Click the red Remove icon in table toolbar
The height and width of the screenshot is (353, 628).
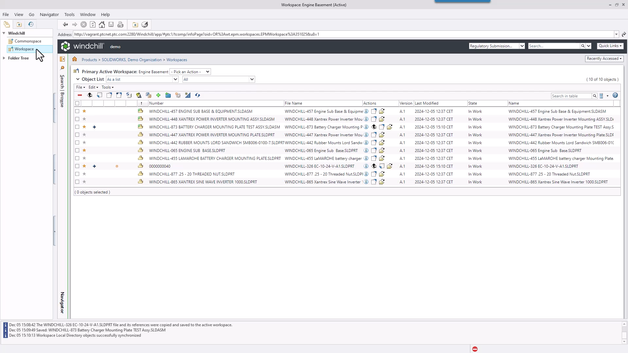[80, 95]
